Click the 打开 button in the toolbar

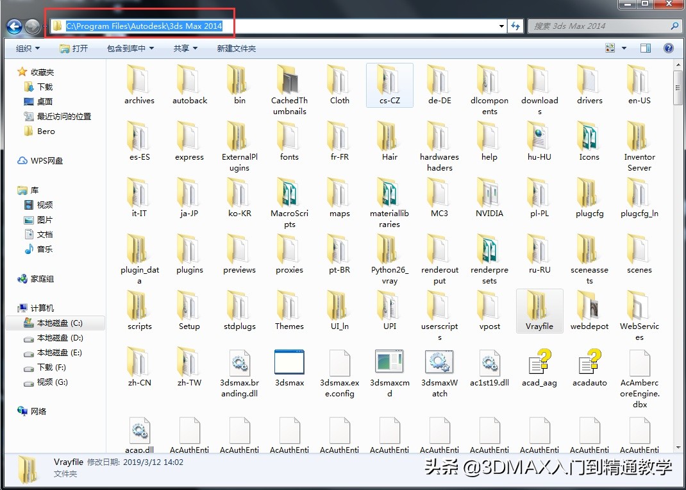point(74,48)
